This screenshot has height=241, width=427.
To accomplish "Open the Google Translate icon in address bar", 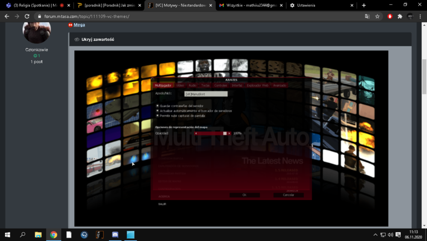I will (367, 16).
